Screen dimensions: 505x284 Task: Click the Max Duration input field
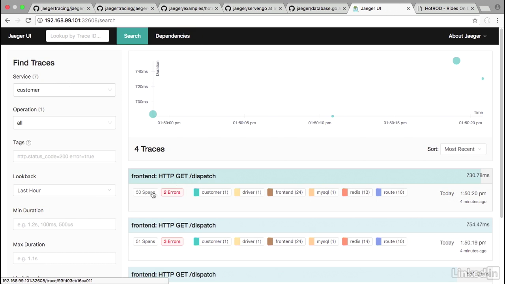coord(64,258)
